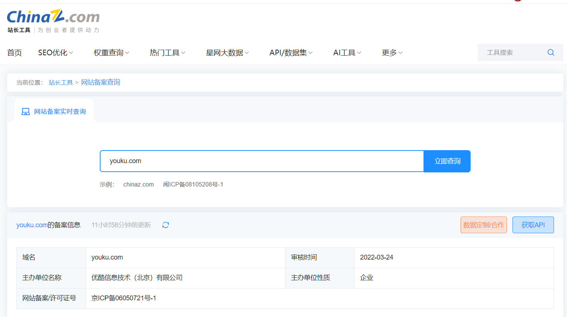
Task: Click the 主办单位名称 label cell
Action: [51, 278]
